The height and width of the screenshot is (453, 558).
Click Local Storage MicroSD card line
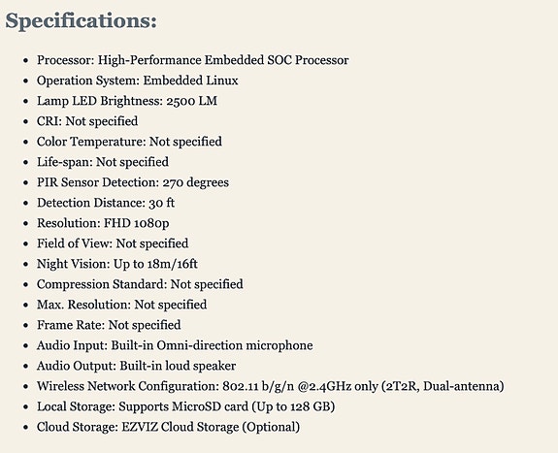click(185, 406)
